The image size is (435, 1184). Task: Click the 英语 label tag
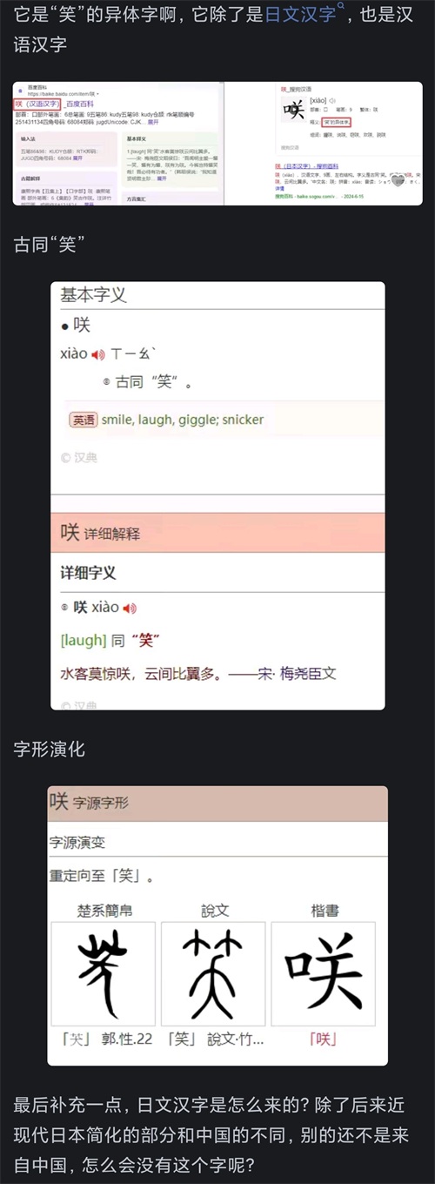pyautogui.click(x=84, y=420)
